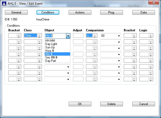Open the last row's Object dropdown
The width and height of the screenshot is (161, 118).
coord(68,79)
